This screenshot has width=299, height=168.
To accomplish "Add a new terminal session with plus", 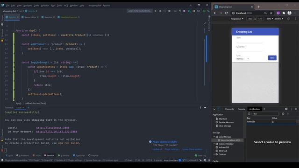I will (28, 108).
